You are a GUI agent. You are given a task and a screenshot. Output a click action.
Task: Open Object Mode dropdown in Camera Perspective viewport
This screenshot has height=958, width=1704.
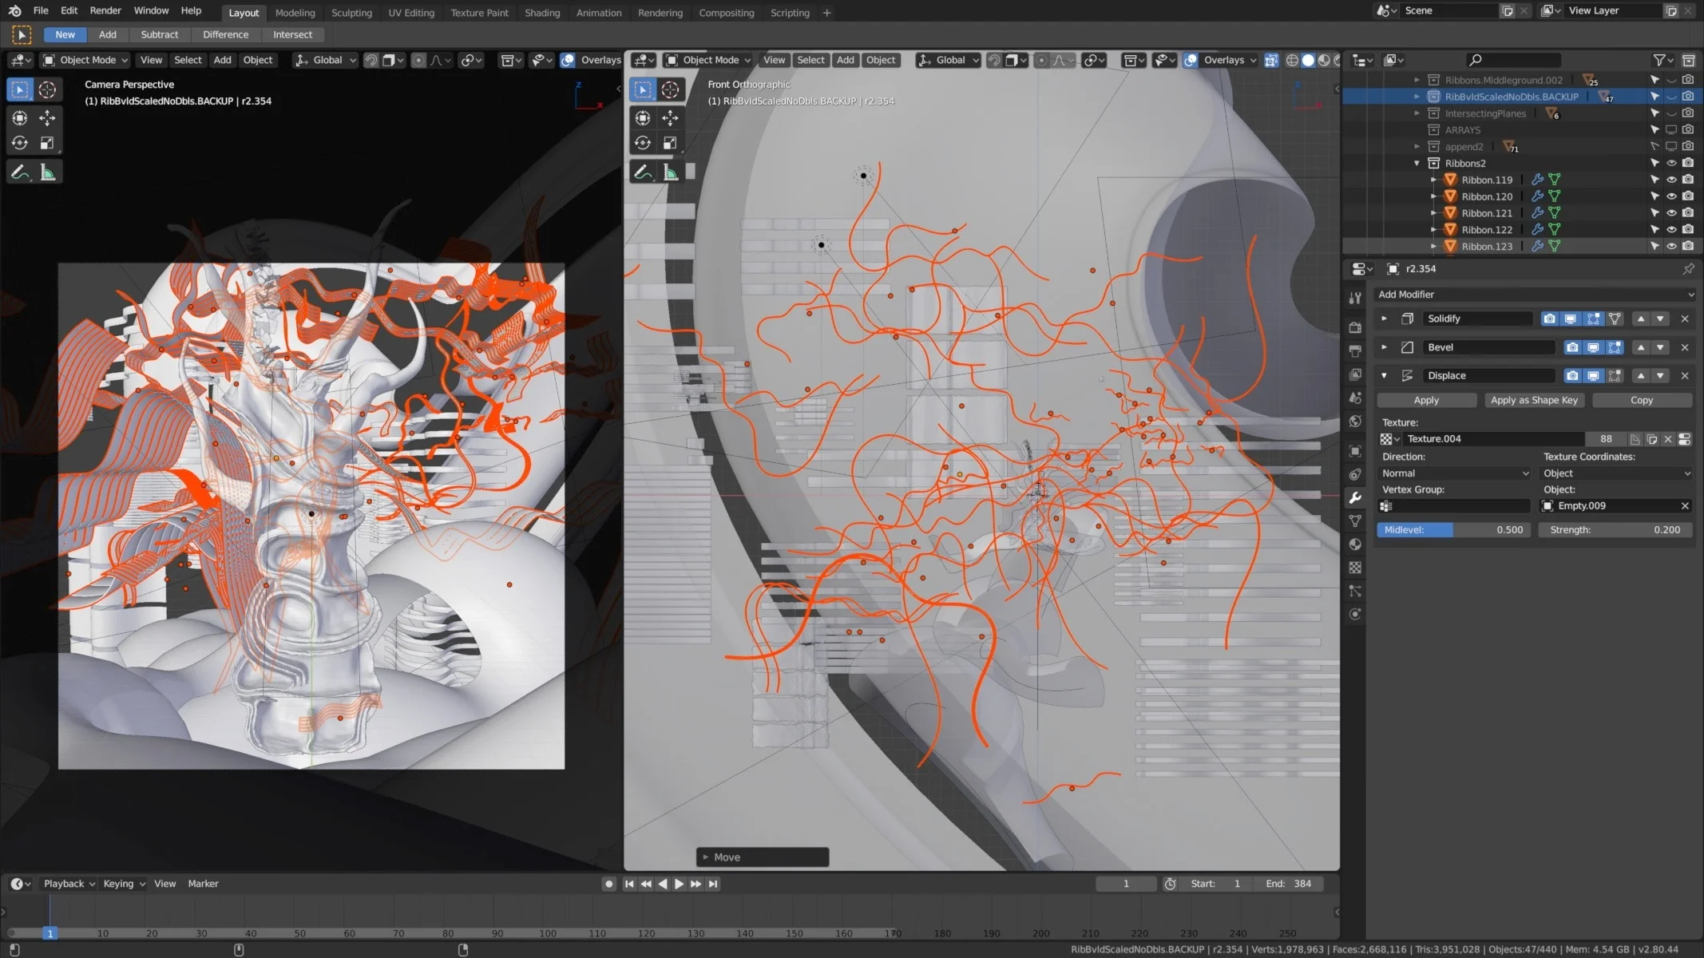(85, 60)
